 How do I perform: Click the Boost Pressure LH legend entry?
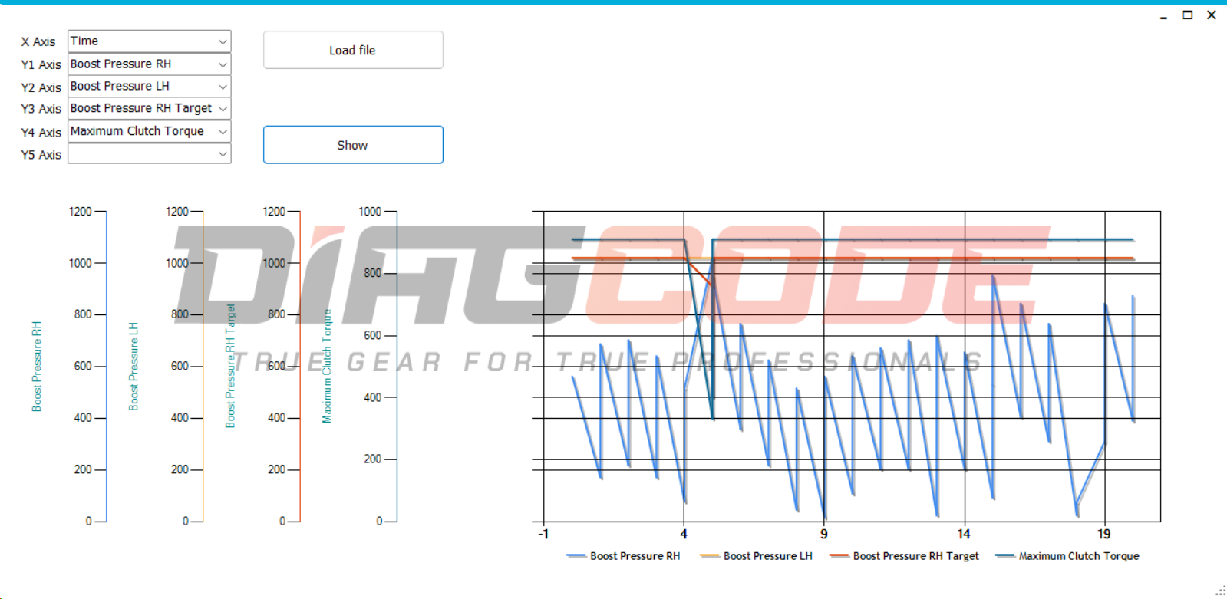[x=756, y=556]
